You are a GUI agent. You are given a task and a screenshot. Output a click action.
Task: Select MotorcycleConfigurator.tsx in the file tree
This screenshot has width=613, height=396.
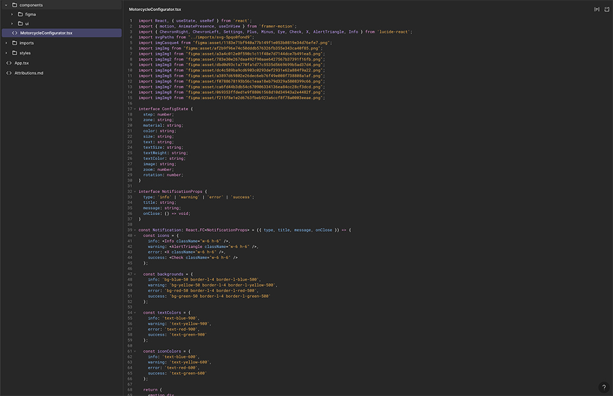pos(46,33)
